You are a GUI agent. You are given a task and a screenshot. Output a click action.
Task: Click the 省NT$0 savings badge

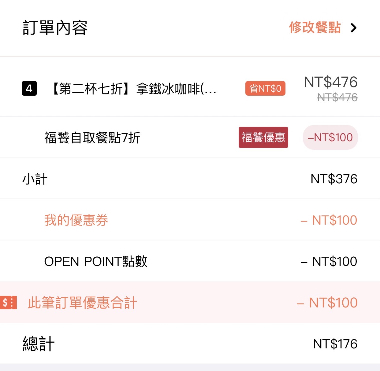265,88
